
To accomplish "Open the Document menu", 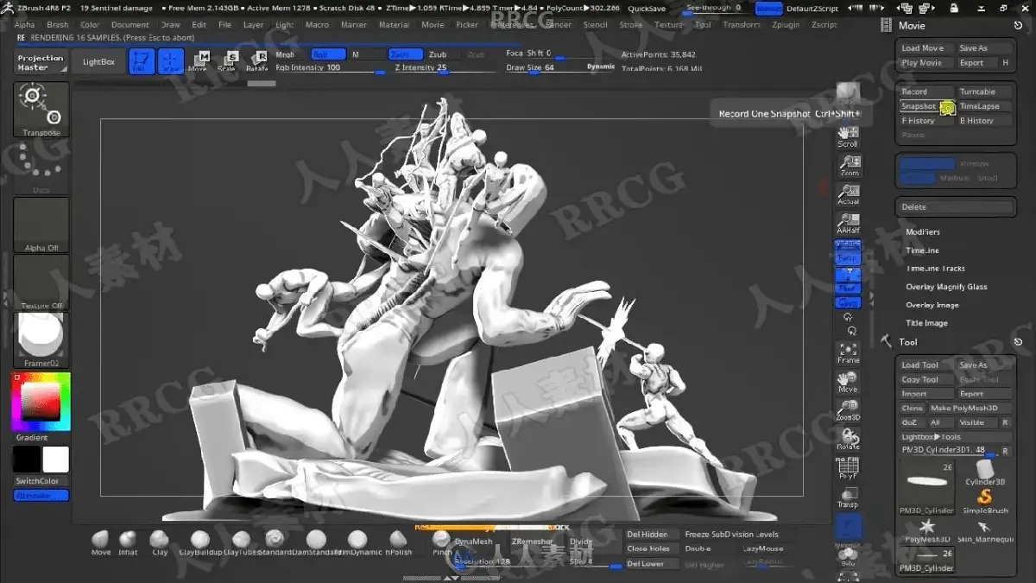I will point(130,25).
